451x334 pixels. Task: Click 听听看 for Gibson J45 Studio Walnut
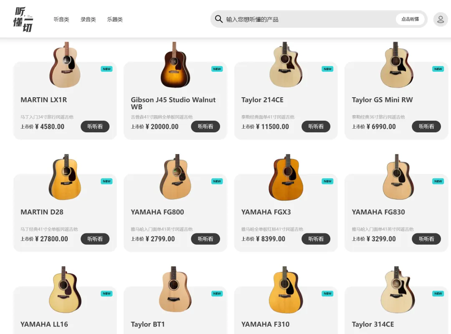tap(205, 126)
